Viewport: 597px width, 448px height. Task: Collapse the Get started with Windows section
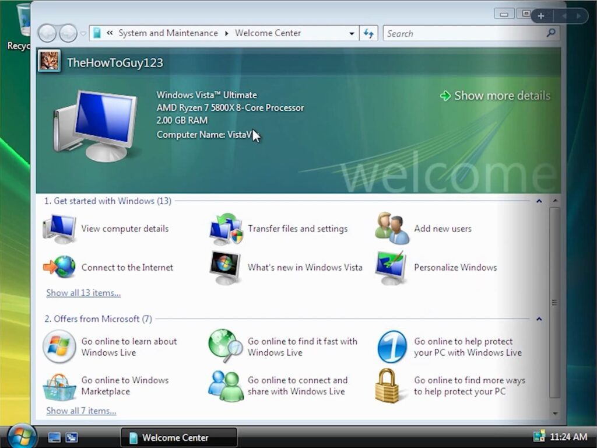(x=539, y=201)
